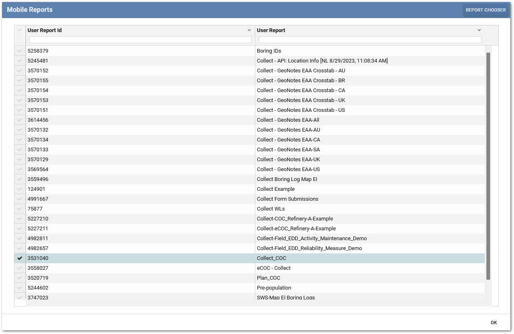Check the Collect Boring Log Map EI row
Image resolution: width=514 pixels, height=334 pixels.
pos(20,179)
